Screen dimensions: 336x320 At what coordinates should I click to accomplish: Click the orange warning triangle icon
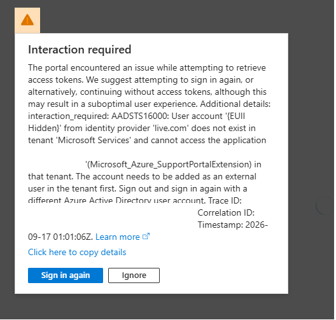[27, 20]
